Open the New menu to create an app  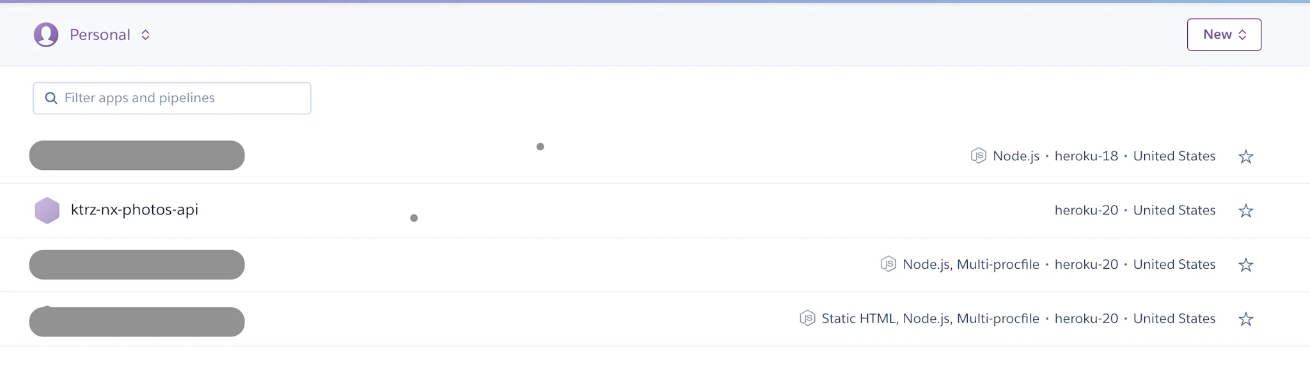1224,34
